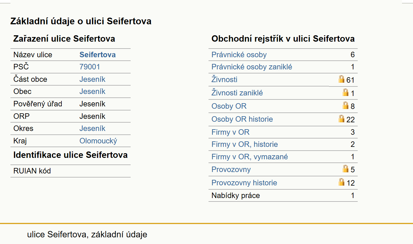The height and width of the screenshot is (244, 413).
Task: Click the lock icon in Živnosti zaniklé row
Action: point(346,92)
